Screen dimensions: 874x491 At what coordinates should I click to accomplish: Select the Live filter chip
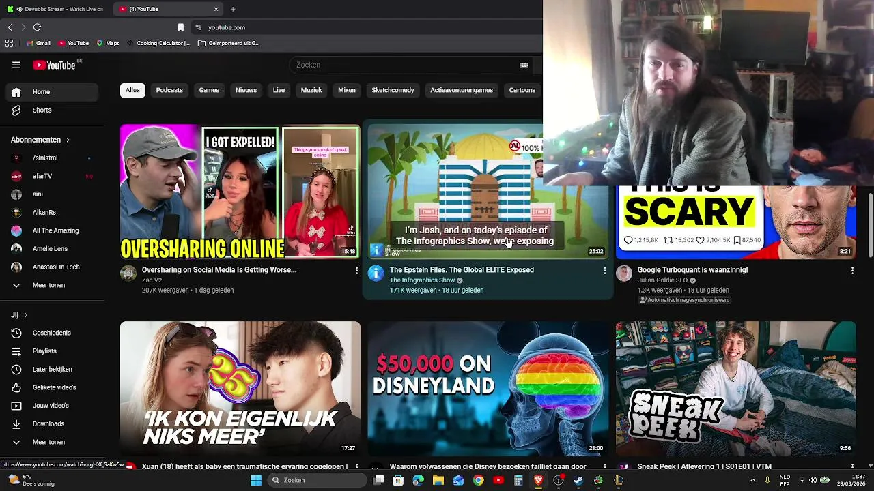click(279, 90)
